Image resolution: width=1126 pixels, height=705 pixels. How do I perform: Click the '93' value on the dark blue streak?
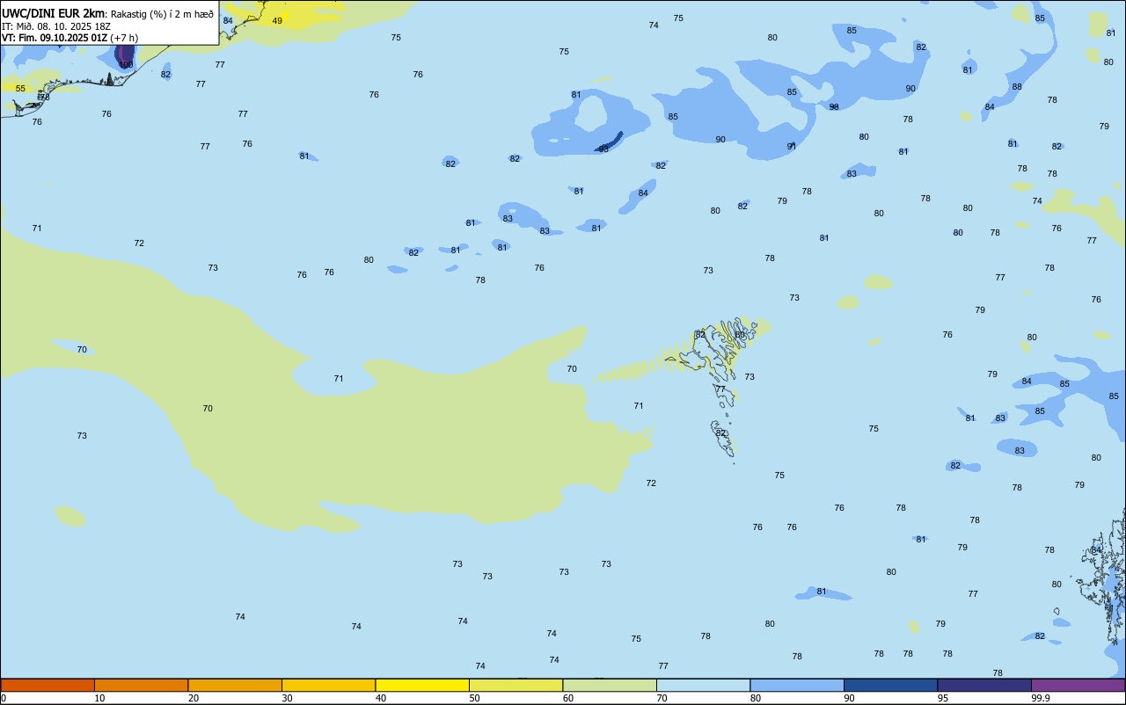point(603,149)
